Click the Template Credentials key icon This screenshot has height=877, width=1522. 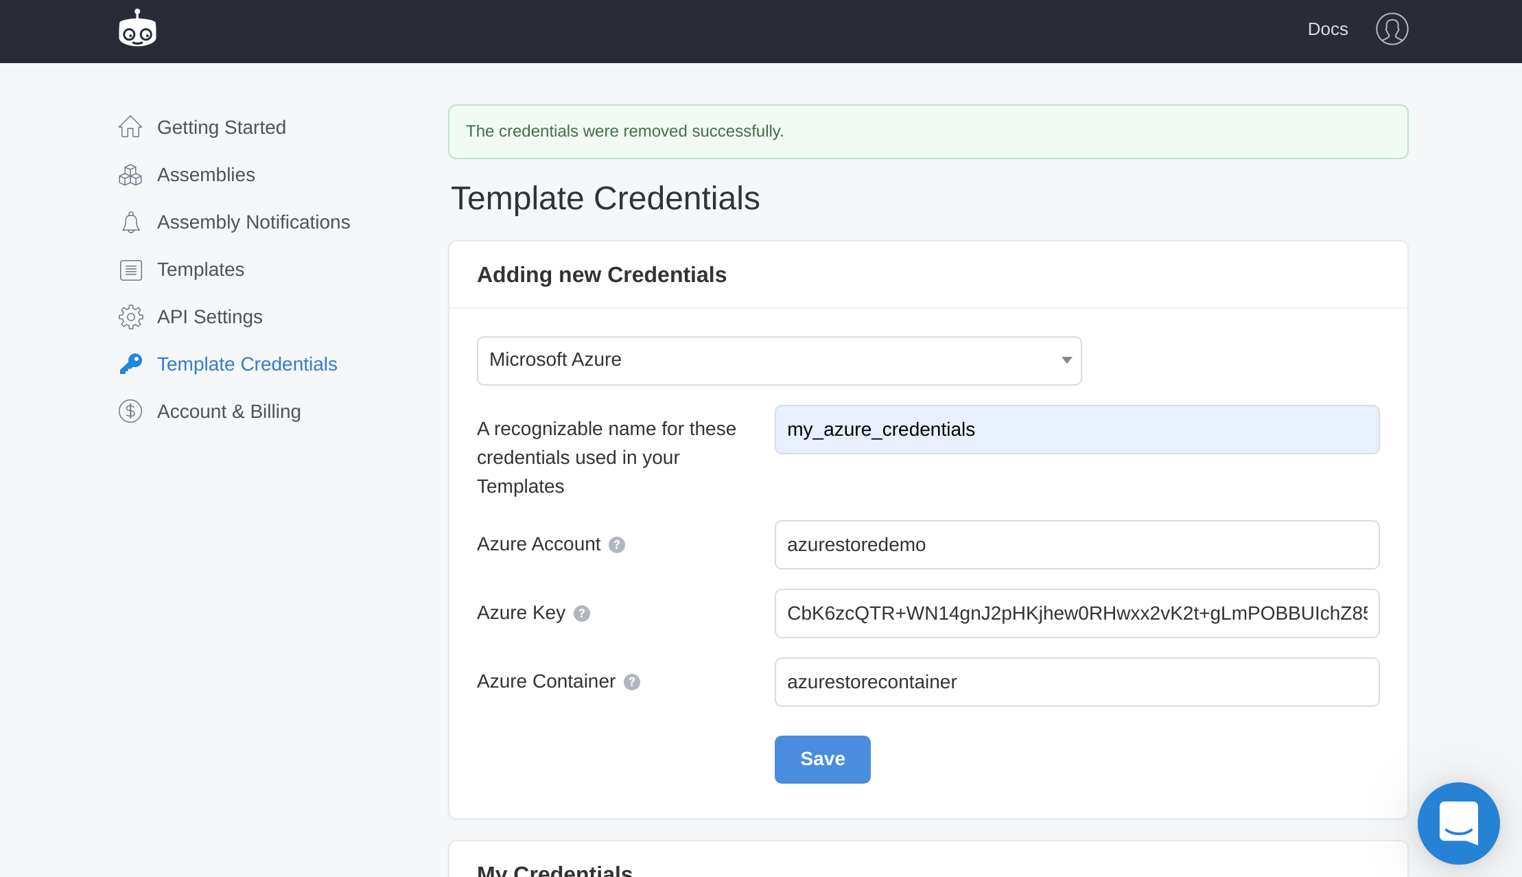(130, 364)
